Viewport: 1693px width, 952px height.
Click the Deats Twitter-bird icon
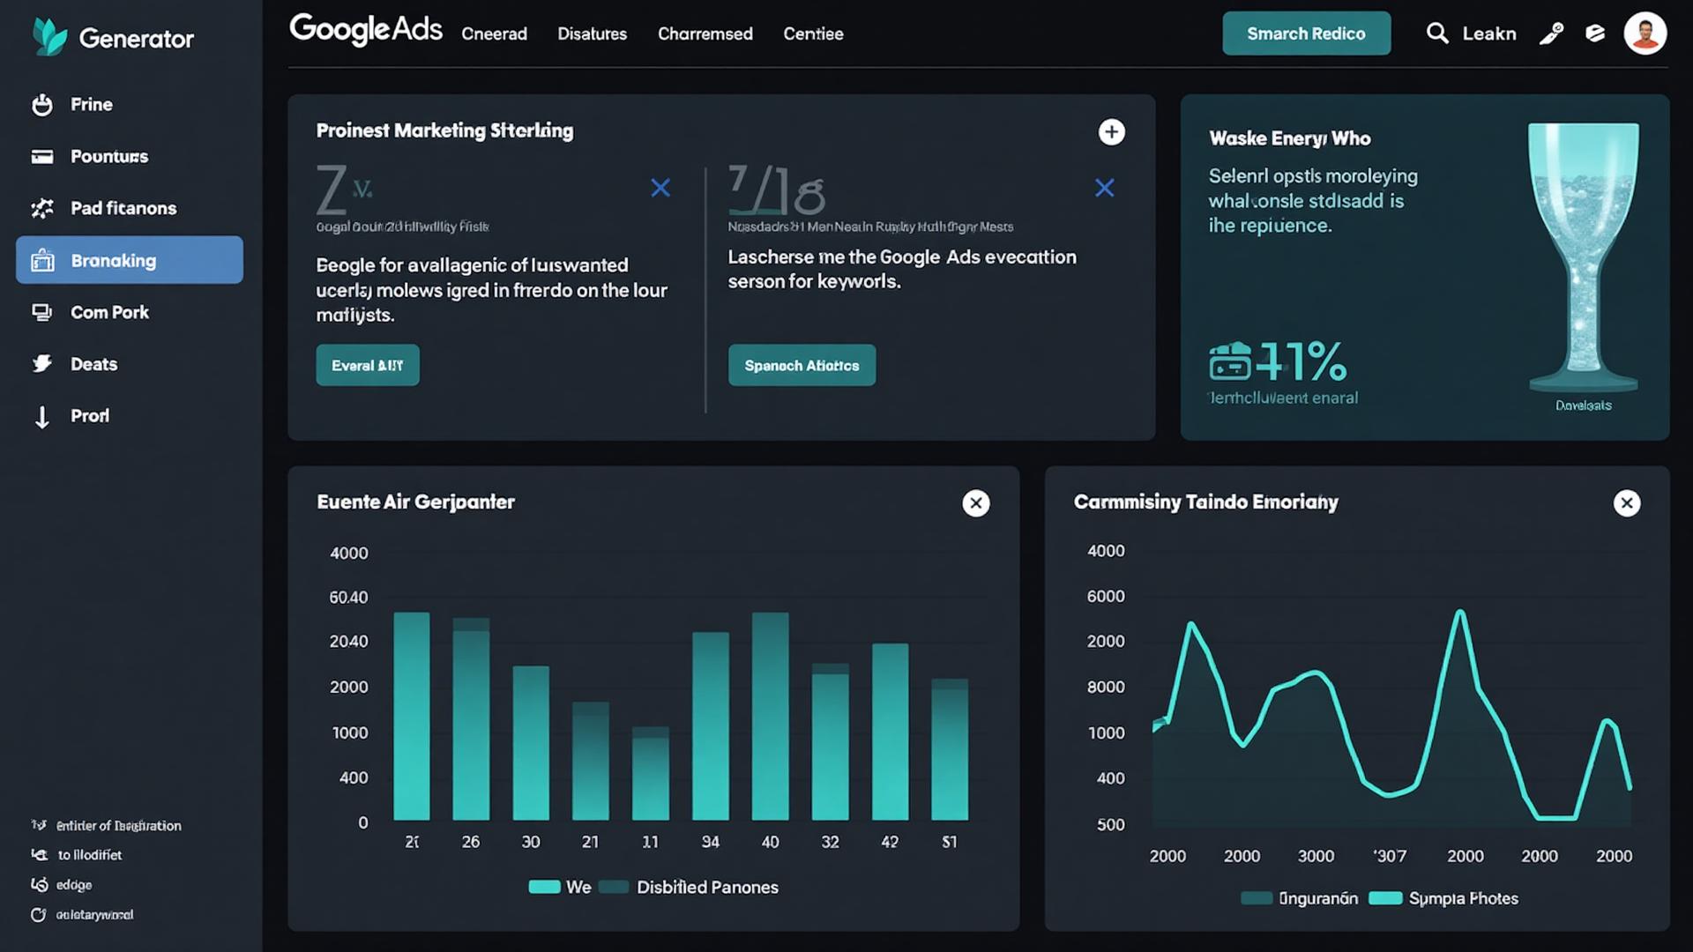pos(41,363)
